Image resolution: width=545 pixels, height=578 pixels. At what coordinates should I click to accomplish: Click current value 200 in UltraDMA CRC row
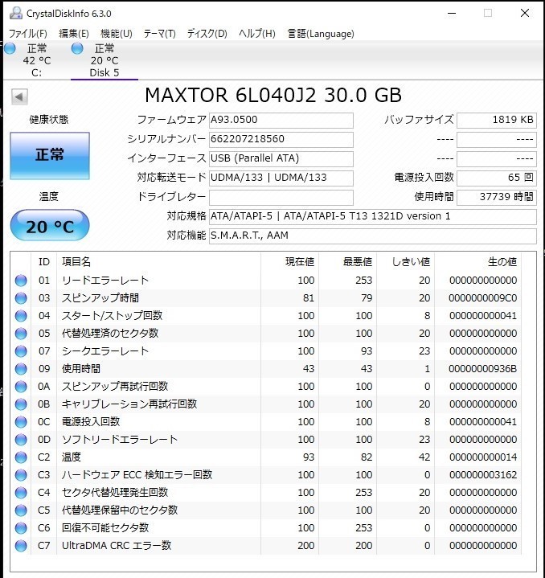(305, 546)
